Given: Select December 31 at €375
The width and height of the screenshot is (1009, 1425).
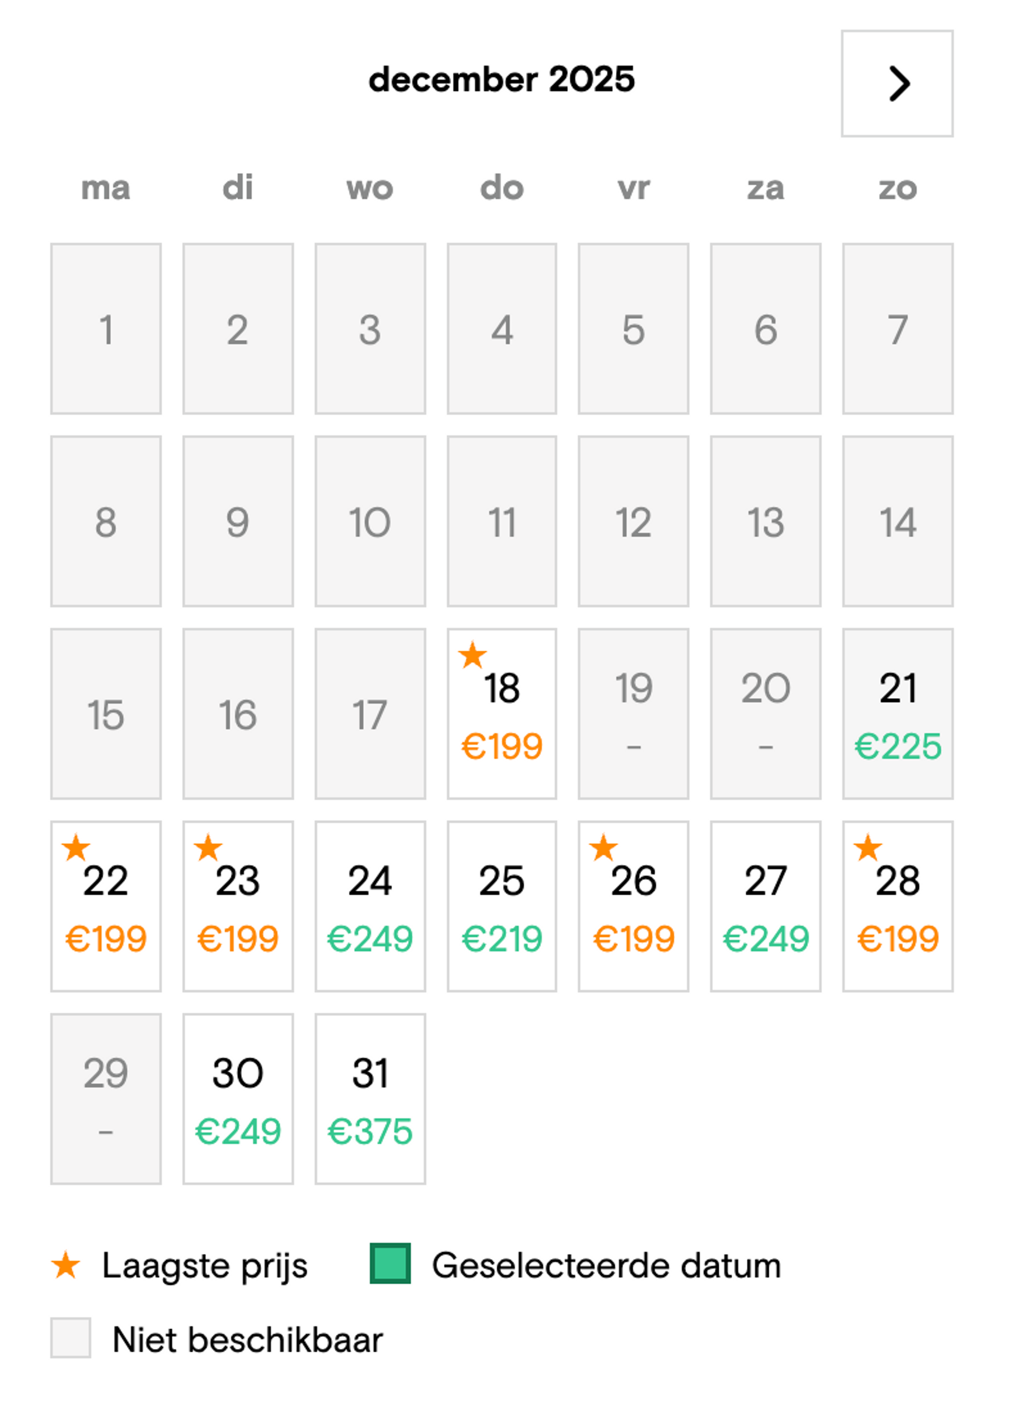Looking at the screenshot, I should coord(370,1099).
